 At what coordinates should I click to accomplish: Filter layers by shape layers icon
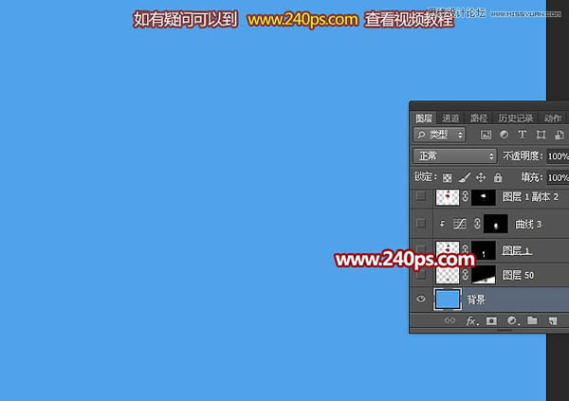(541, 135)
